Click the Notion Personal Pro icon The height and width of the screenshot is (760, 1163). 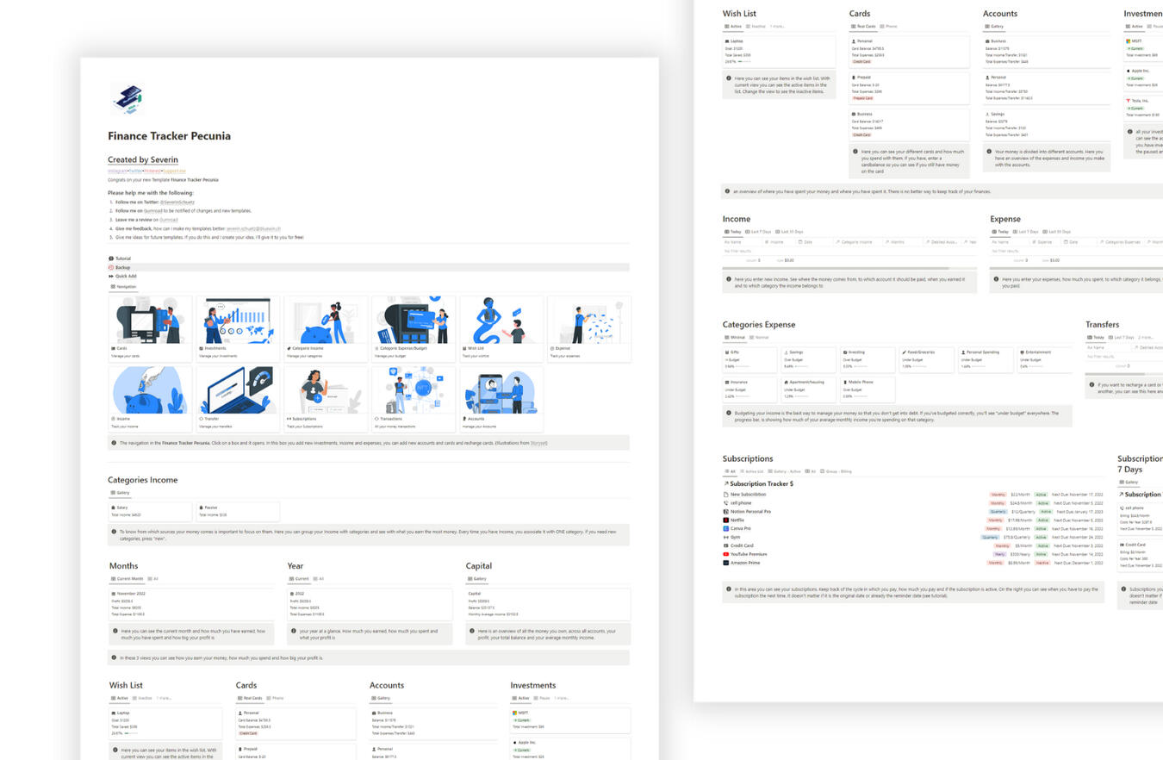(x=726, y=511)
